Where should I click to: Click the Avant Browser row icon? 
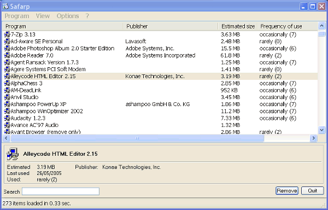point(7,132)
